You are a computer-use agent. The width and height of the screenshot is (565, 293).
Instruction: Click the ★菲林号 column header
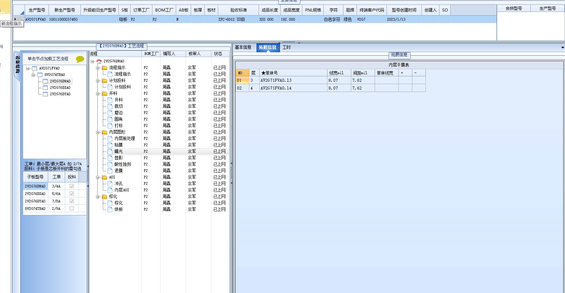click(x=294, y=73)
